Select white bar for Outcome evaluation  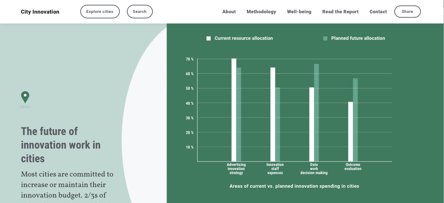coord(350,132)
